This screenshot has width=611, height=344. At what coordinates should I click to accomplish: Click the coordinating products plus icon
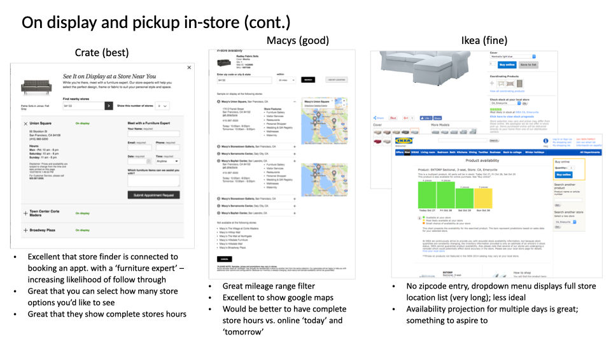tap(492, 83)
